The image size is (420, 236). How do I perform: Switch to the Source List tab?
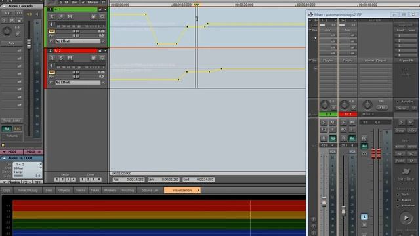pyautogui.click(x=150, y=191)
